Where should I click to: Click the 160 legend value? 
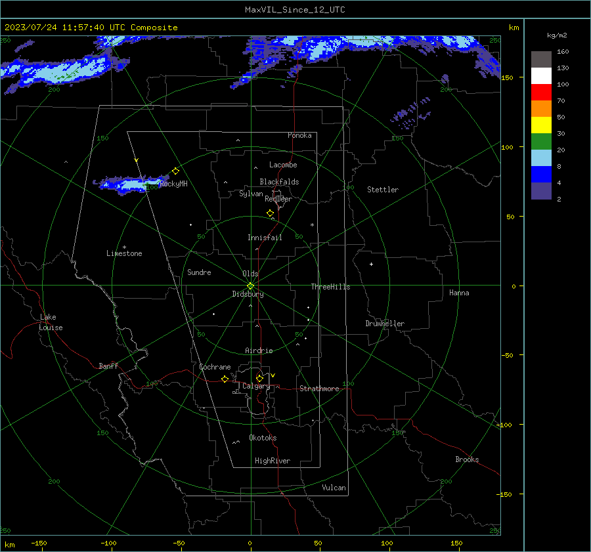563,52
